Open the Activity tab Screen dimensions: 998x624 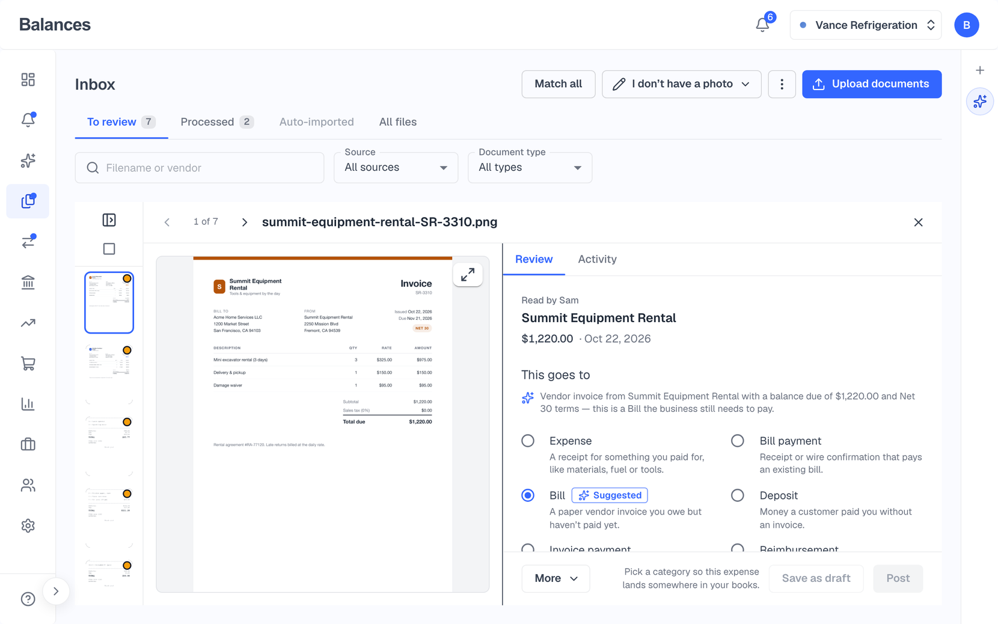[597, 259]
